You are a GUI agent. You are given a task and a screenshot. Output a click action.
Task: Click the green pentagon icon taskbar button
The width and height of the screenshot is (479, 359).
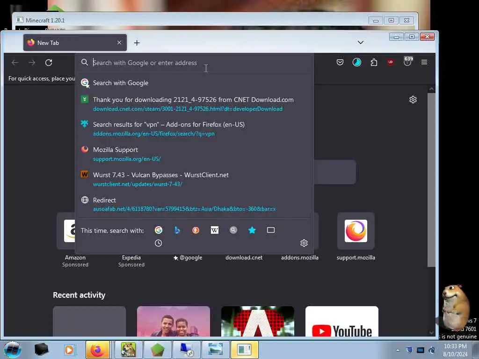click(x=157, y=350)
